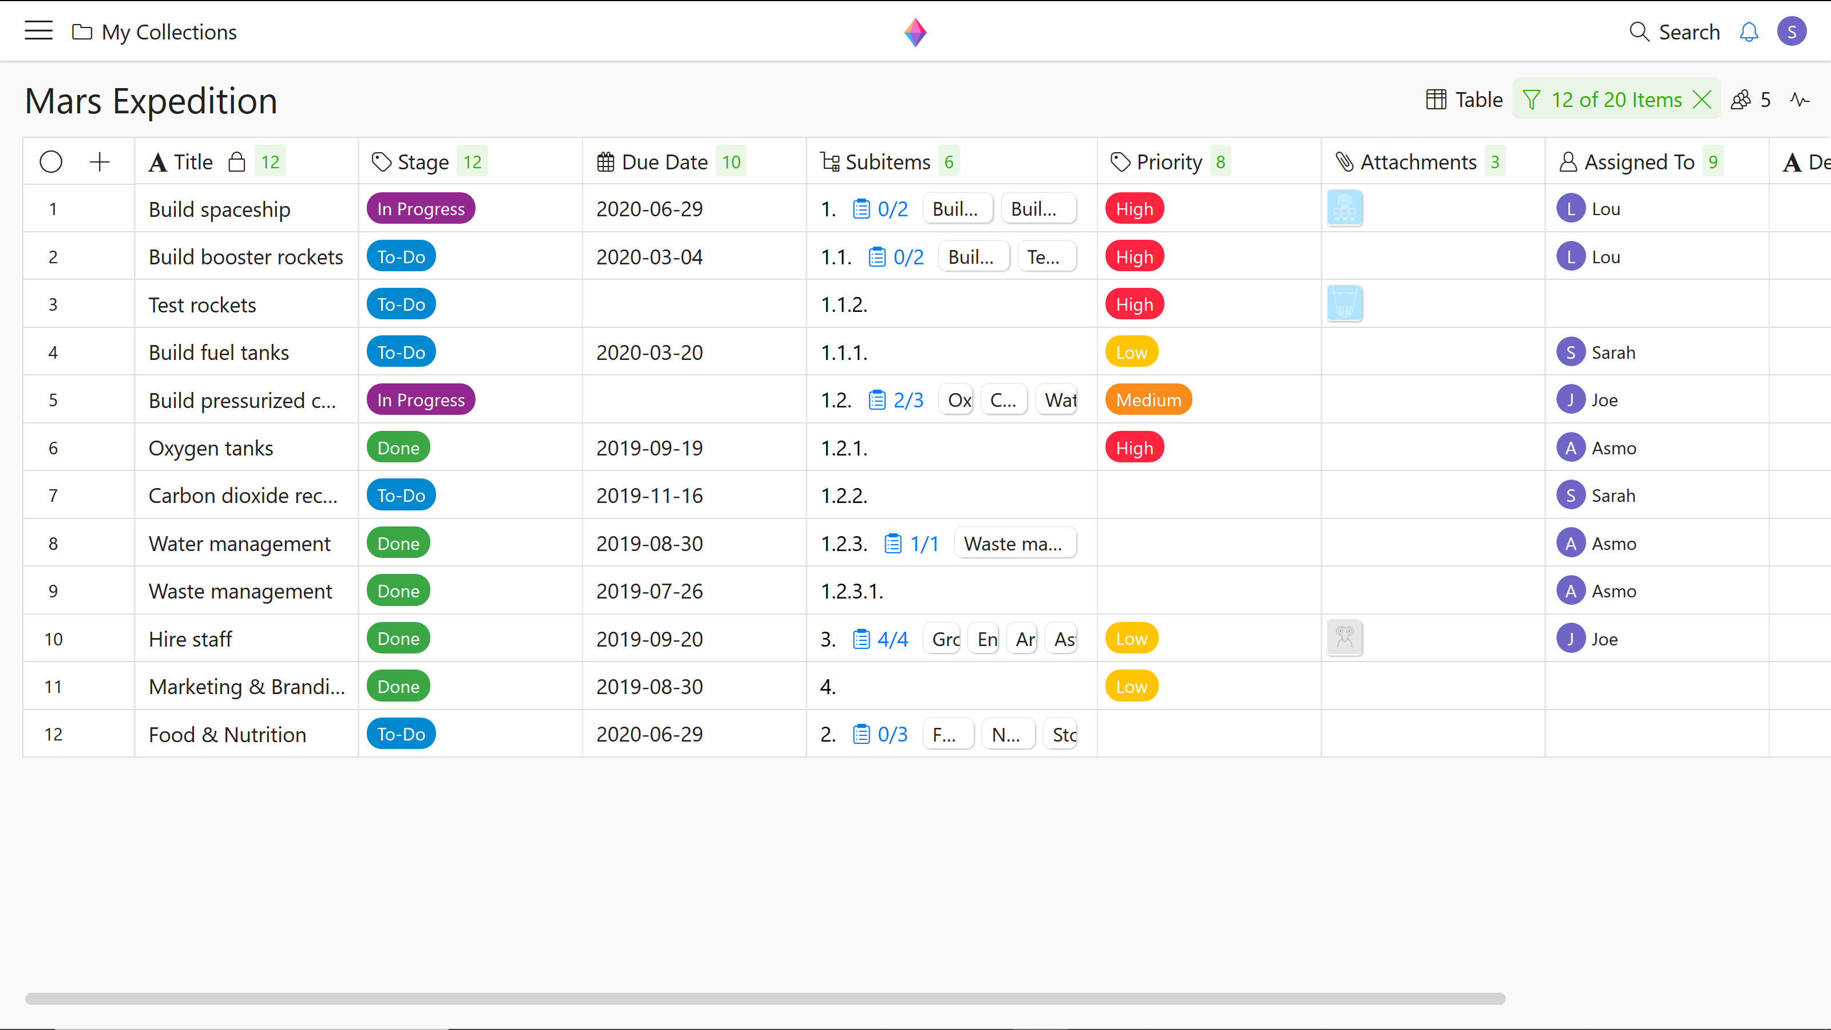The image size is (1831, 1030).
Task: Click the Medium priority tag
Action: pos(1148,400)
